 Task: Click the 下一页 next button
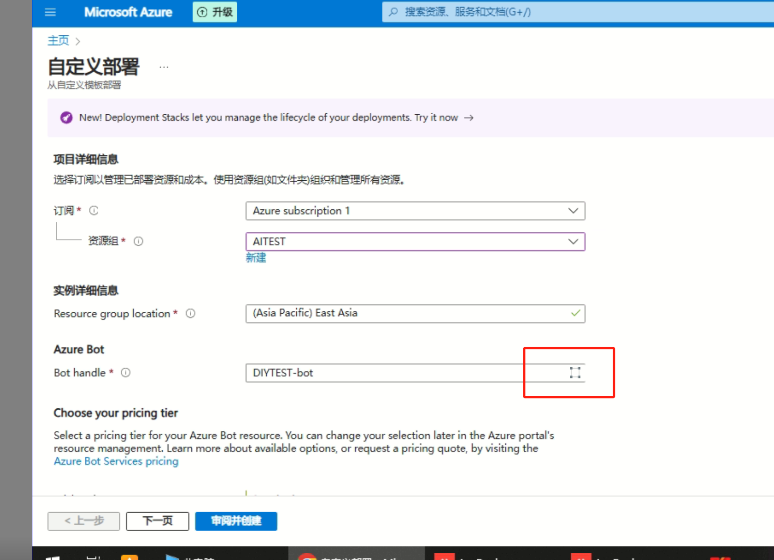tap(158, 521)
